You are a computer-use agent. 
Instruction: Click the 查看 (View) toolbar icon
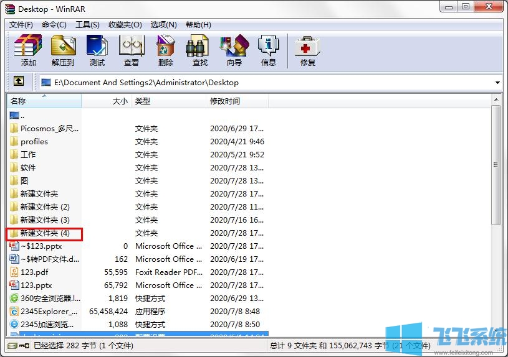tap(132, 50)
